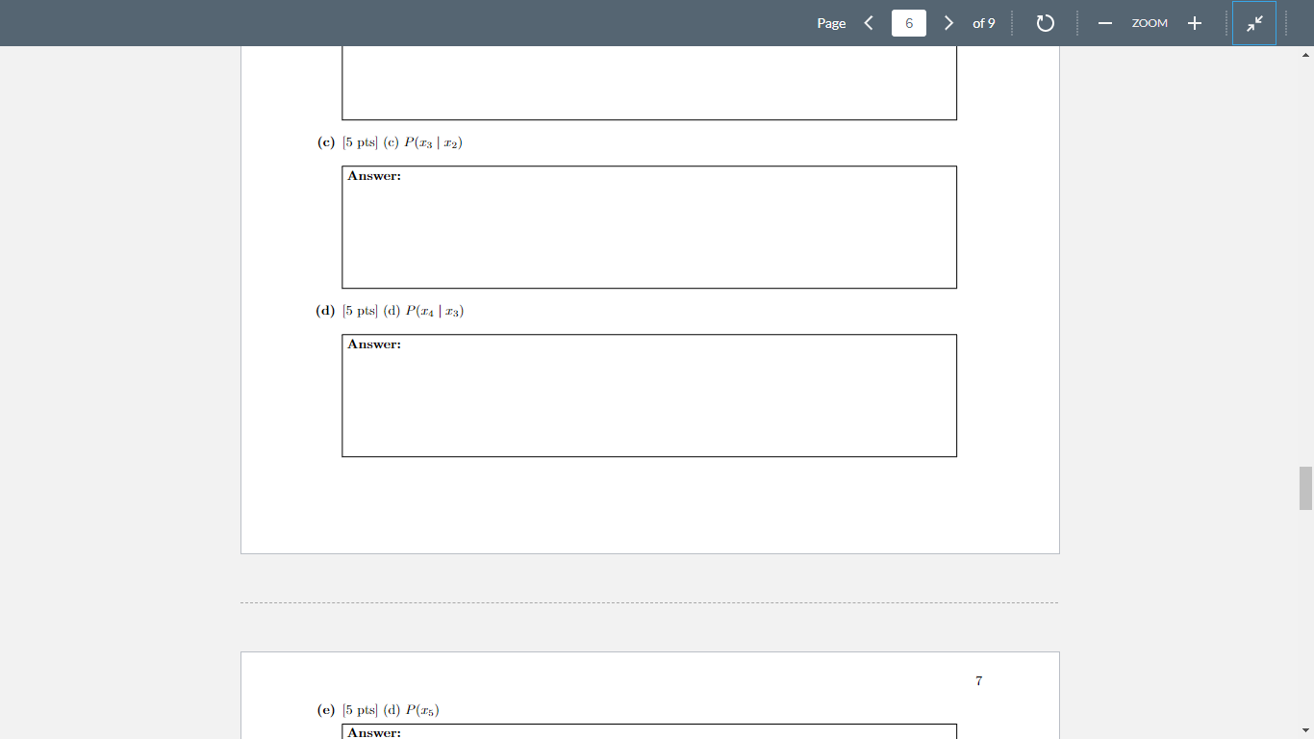
Task: Click the scrollbar down arrow
Action: (x=1305, y=731)
